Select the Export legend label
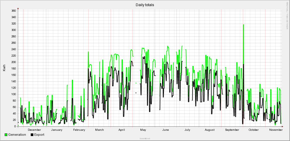Screen dimensions: 290x141 pyautogui.click(x=39, y=135)
